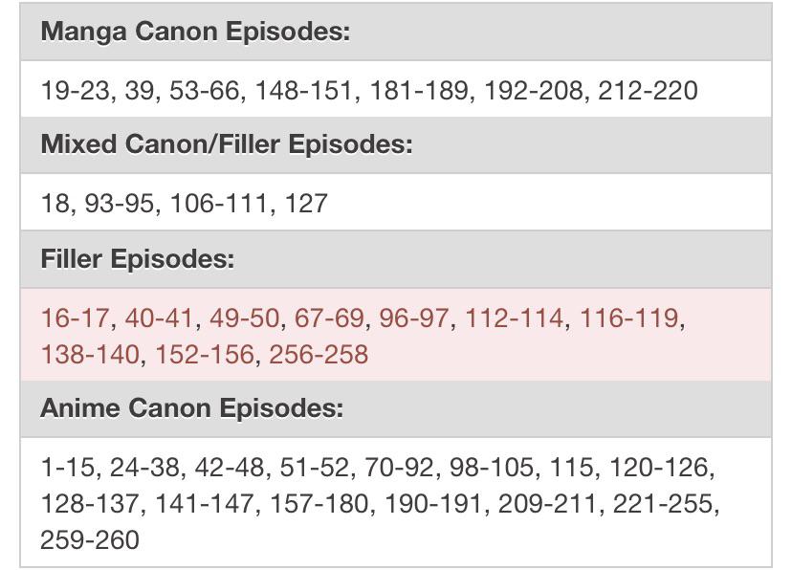The width and height of the screenshot is (792, 570).
Task: Click filler episodes 152-156 link
Action: tap(205, 354)
